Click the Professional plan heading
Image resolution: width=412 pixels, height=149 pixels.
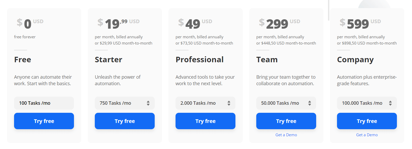coord(199,60)
